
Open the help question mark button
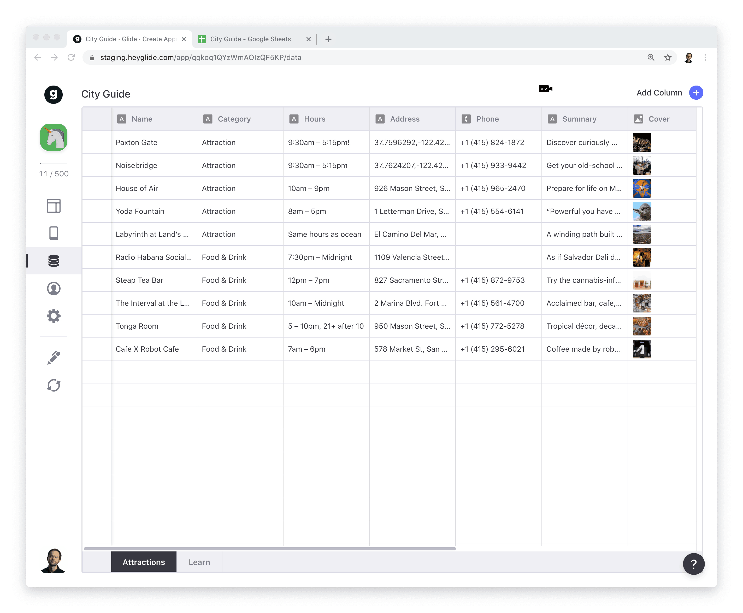click(x=693, y=564)
